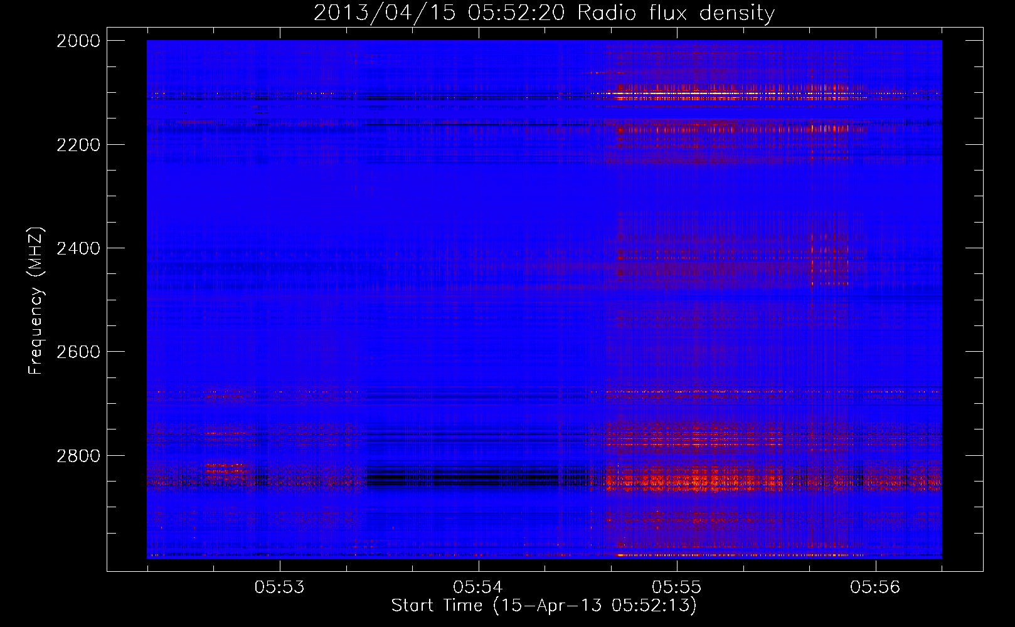Select the 2000 frequency tick label
1015x627 pixels.
click(x=78, y=41)
